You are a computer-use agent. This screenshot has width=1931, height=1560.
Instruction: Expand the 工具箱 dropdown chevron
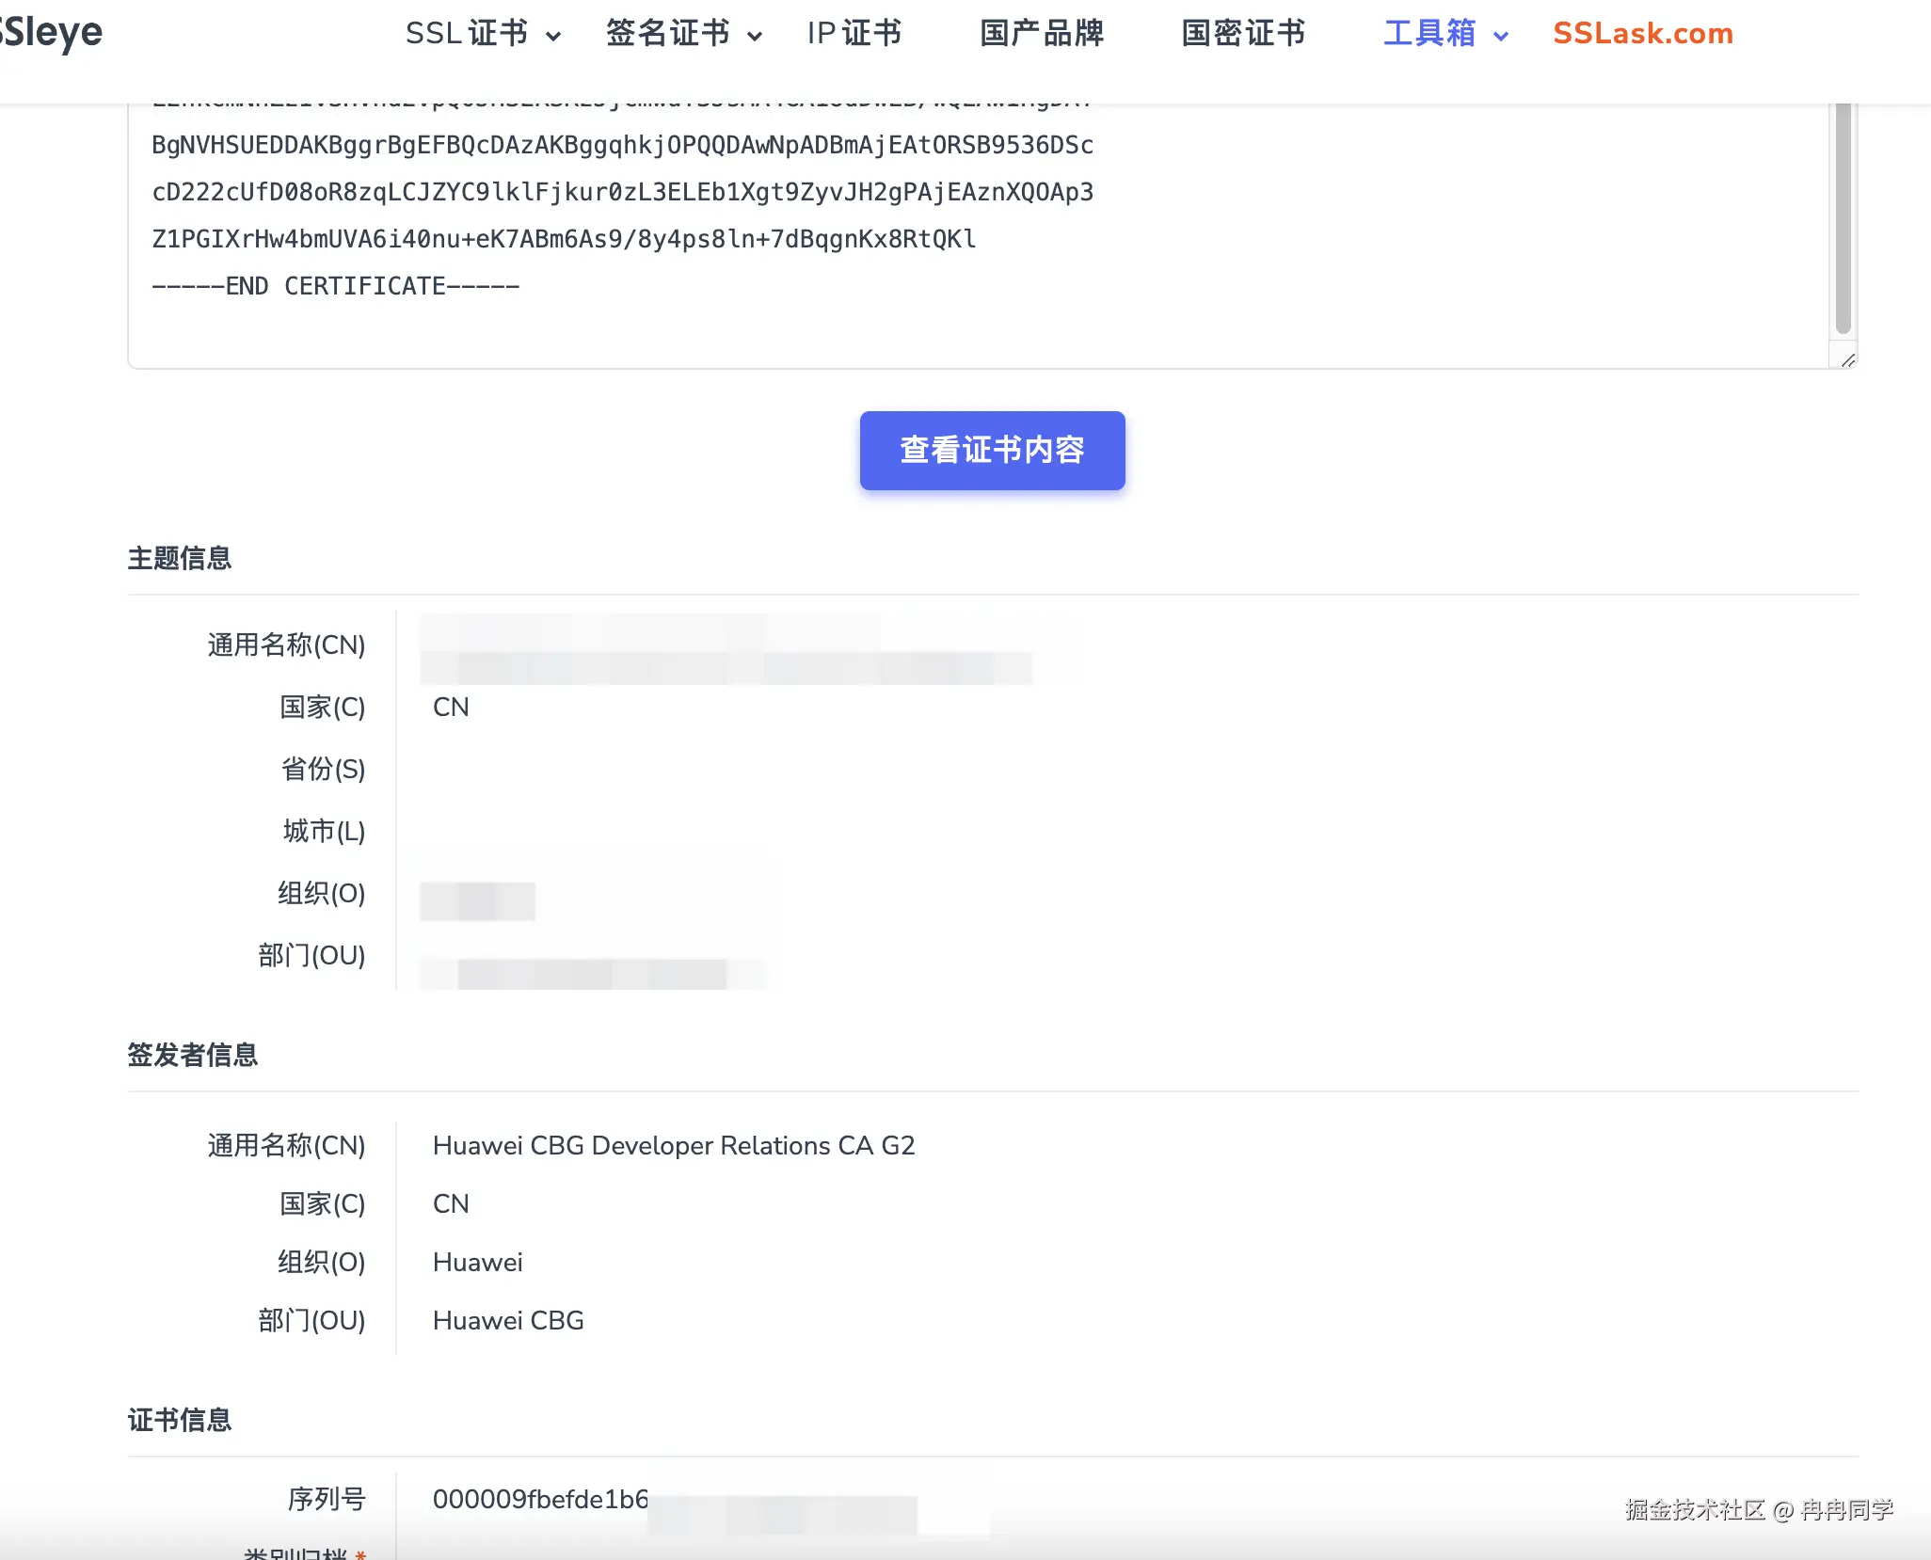(1501, 36)
